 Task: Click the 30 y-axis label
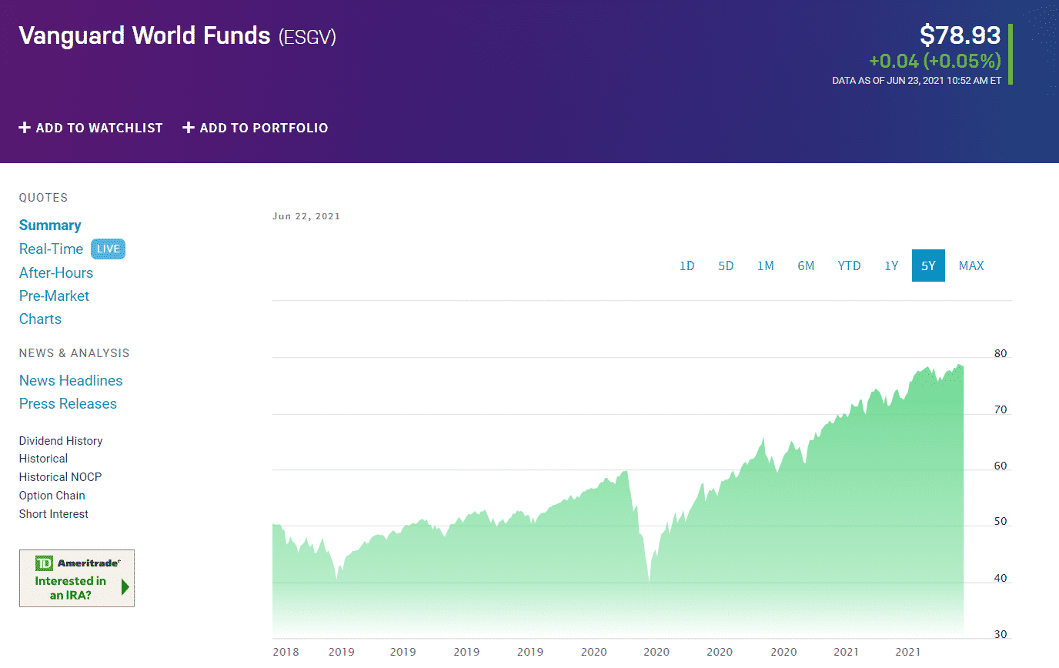pyautogui.click(x=1001, y=635)
